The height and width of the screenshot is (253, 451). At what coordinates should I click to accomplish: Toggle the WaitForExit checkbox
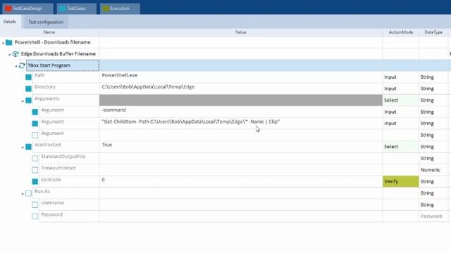click(x=28, y=147)
